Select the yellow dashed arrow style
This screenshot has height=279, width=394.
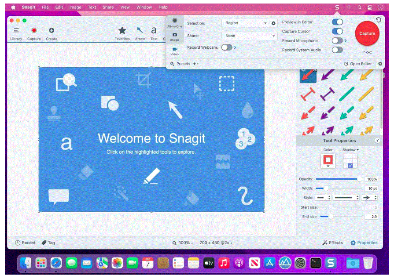click(366, 112)
